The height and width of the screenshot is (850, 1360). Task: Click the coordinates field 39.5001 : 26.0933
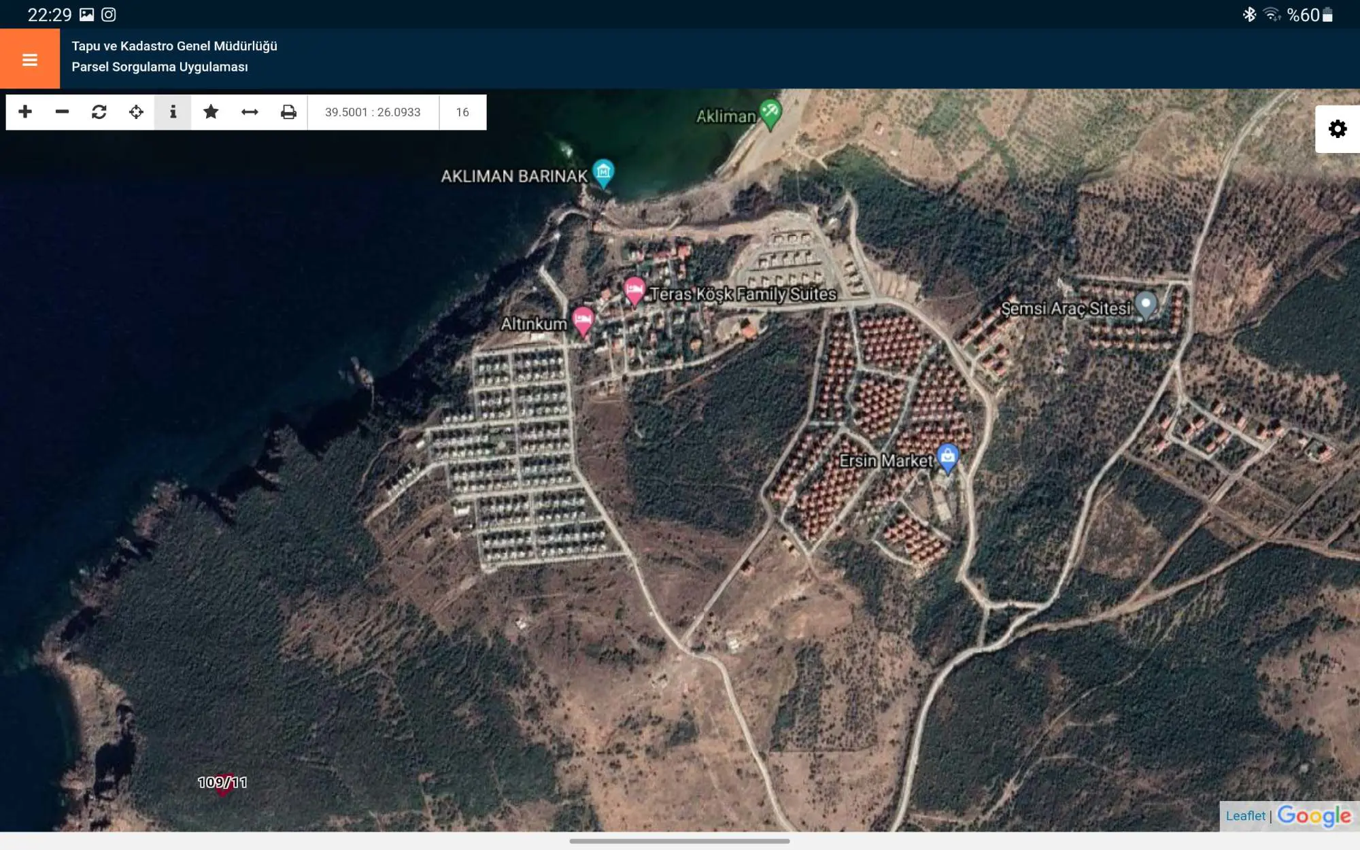[373, 112]
